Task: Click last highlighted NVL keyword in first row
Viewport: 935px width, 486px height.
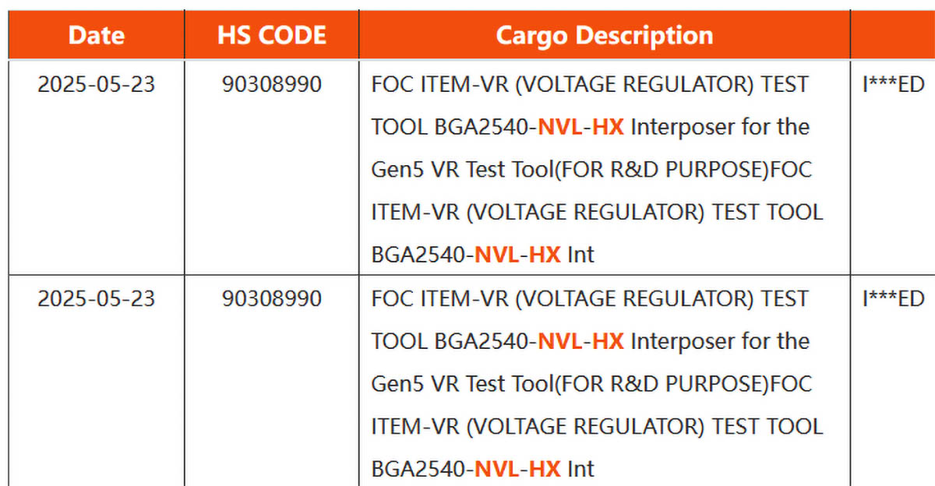Action: coord(497,255)
